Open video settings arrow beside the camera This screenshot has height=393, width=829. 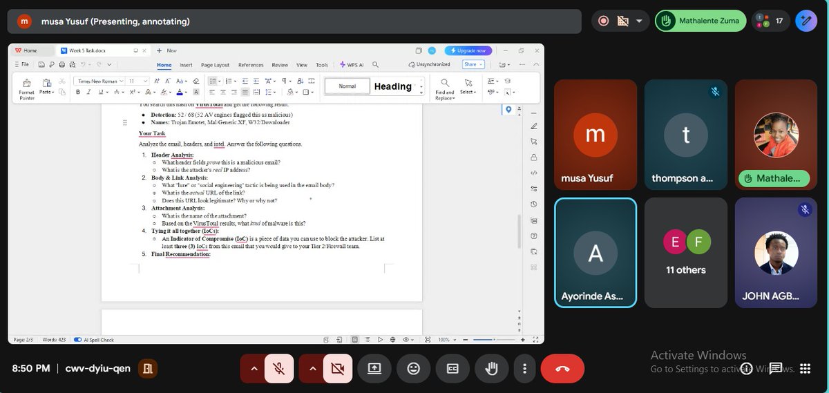click(312, 369)
